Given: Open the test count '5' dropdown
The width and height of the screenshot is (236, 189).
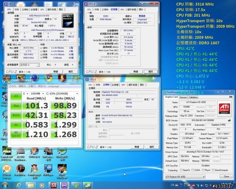Looking at the screenshot, I should tap(25, 94).
